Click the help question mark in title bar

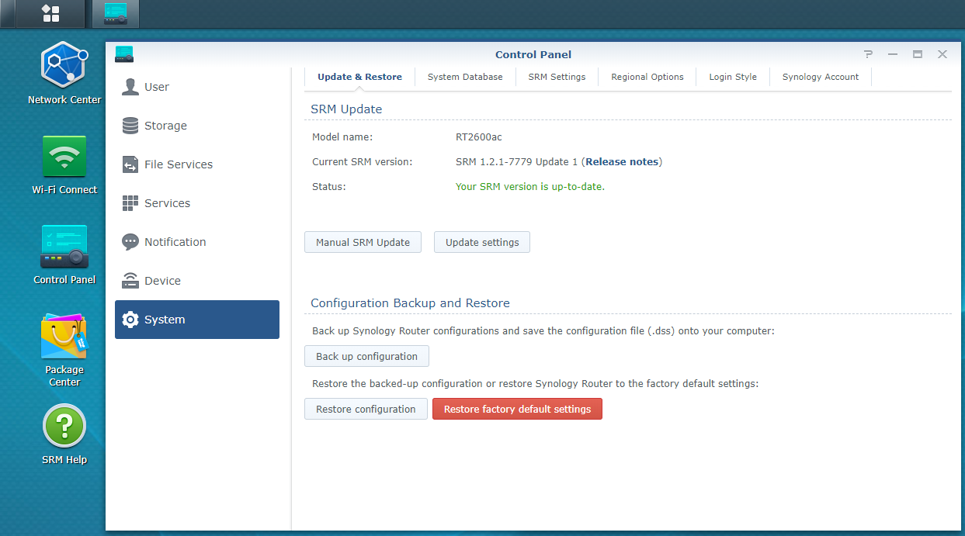tap(868, 54)
